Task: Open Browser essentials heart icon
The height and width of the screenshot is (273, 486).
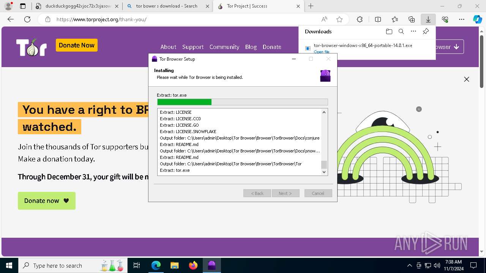Action: (445, 19)
